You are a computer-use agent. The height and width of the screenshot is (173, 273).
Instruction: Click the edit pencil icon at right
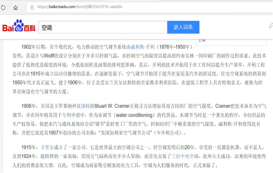[271, 25]
